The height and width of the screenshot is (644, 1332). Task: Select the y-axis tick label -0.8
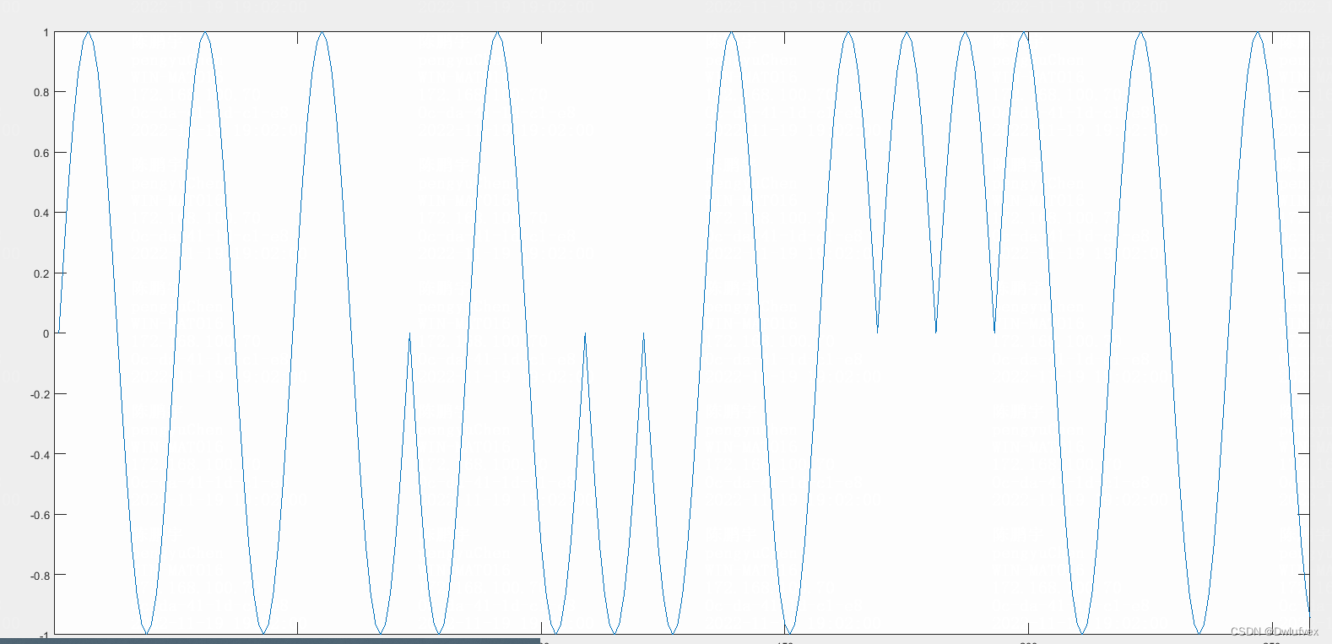pyautogui.click(x=40, y=576)
